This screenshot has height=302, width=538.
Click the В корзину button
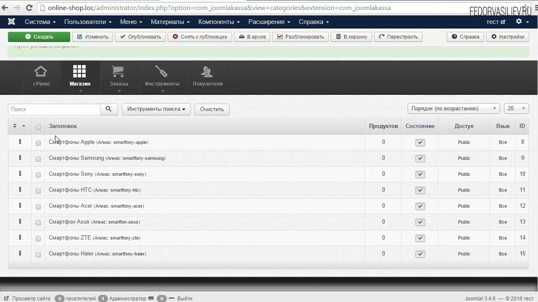[351, 37]
